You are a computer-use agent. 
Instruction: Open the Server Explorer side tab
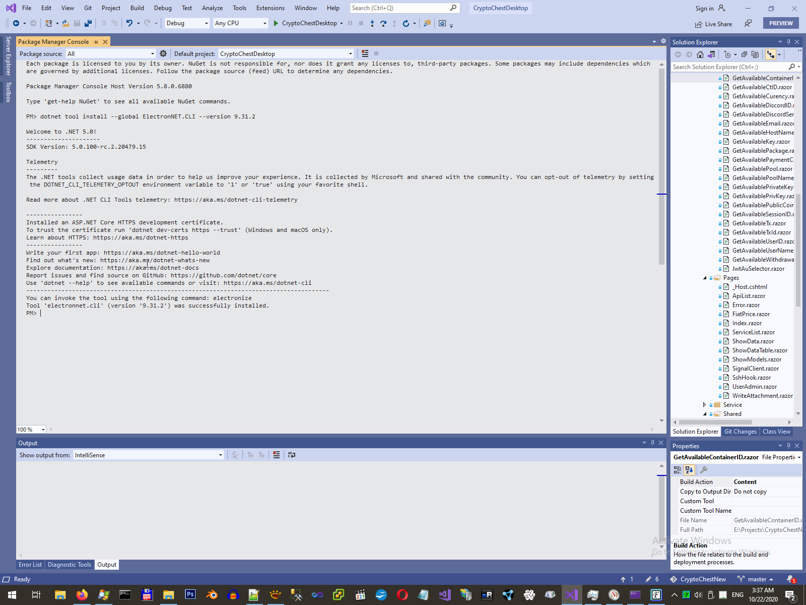click(8, 56)
